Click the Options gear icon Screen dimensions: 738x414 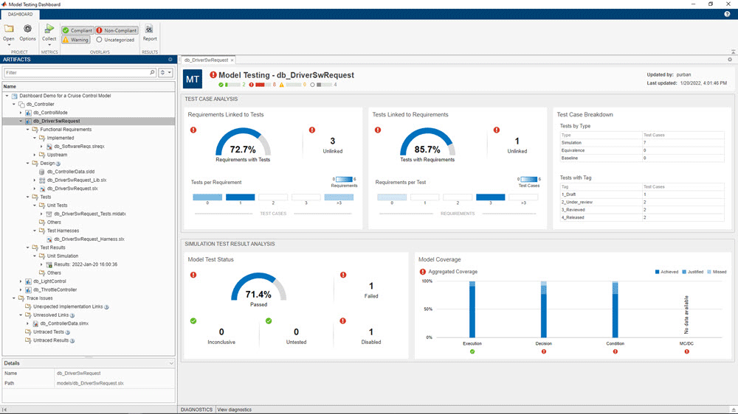[27, 29]
